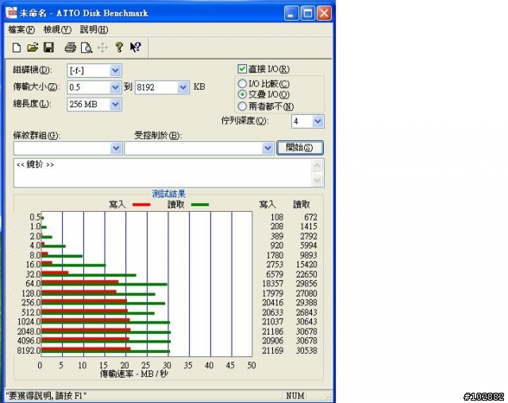This screenshot has height=403, width=508.
Task: Open the 檢視(V) menu
Action: 57,30
